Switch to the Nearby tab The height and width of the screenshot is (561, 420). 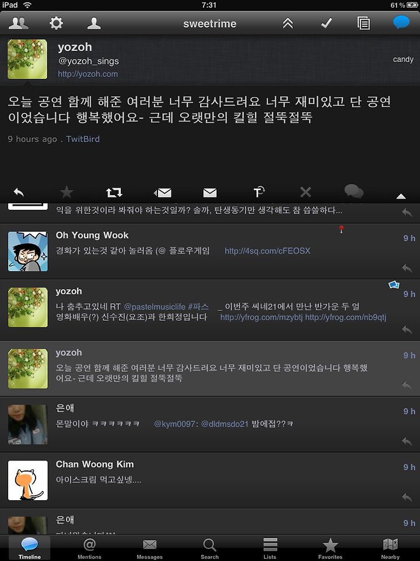(x=390, y=549)
